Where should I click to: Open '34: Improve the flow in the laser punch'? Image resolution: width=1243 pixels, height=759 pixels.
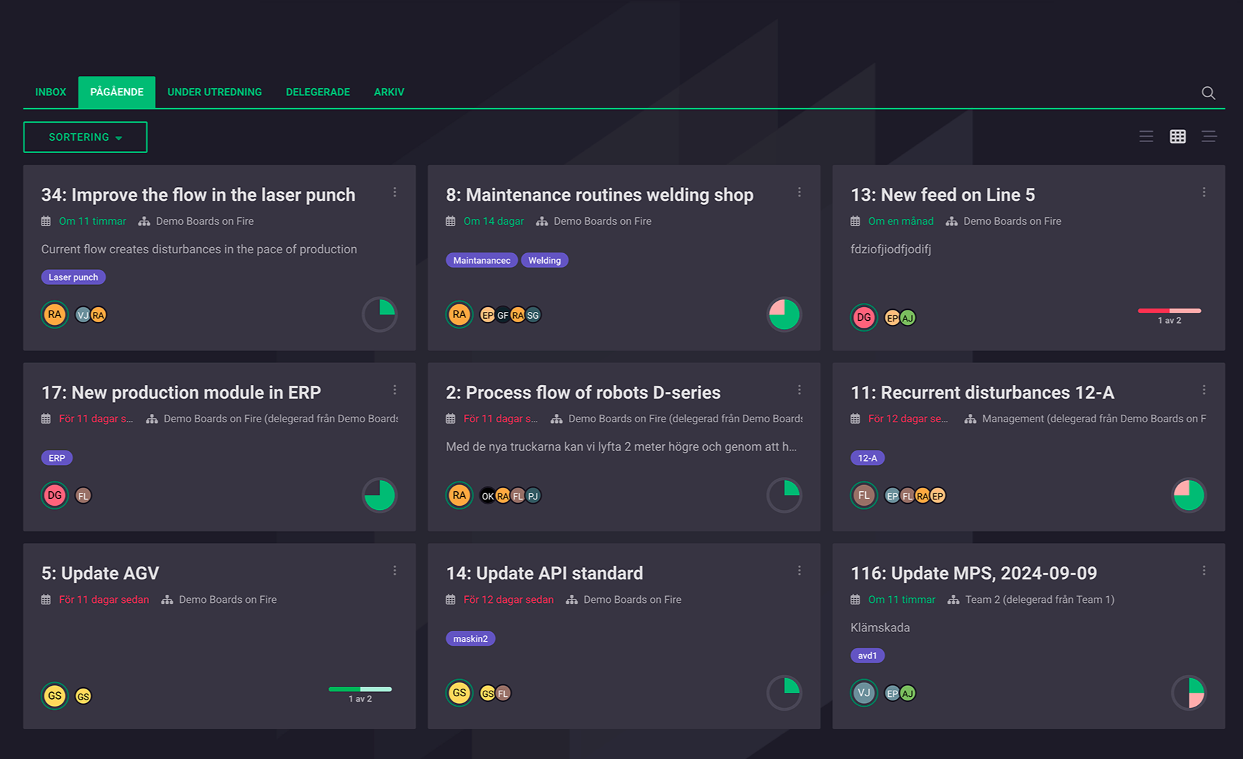click(198, 195)
